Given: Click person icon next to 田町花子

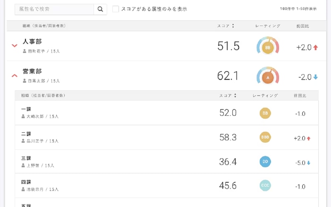Looking at the screenshot, I should [24, 51].
